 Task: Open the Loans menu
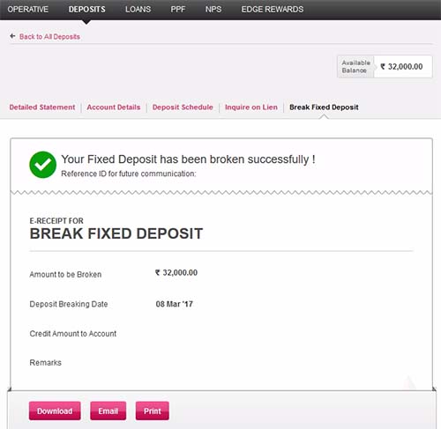click(138, 10)
